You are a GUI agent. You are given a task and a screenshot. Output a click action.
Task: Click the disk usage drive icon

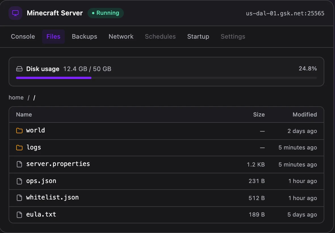click(19, 69)
